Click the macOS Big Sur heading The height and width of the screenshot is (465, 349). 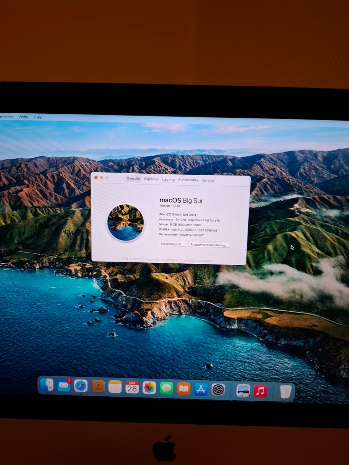point(181,200)
